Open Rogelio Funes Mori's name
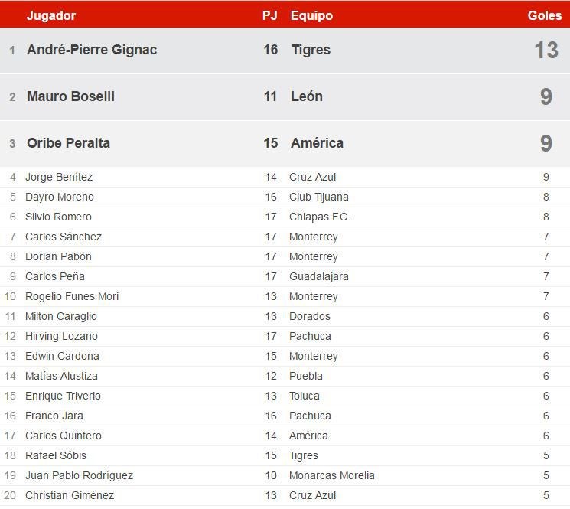Viewport: 570px width, 509px height. point(72,296)
